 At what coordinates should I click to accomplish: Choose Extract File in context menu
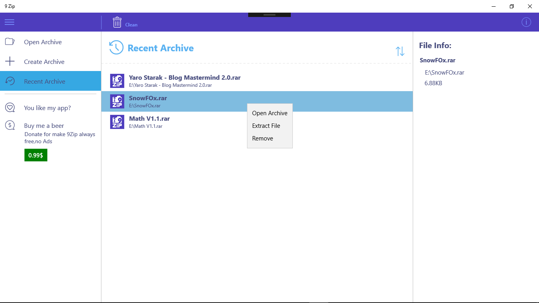tap(270, 126)
